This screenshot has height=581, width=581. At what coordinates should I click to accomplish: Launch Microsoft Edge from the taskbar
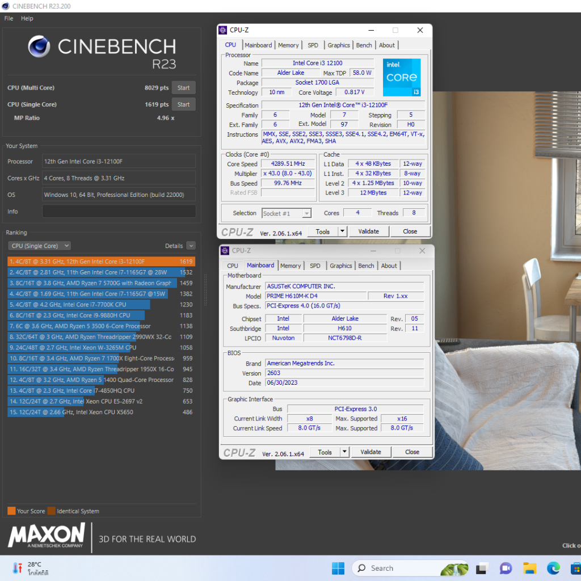coord(553,568)
